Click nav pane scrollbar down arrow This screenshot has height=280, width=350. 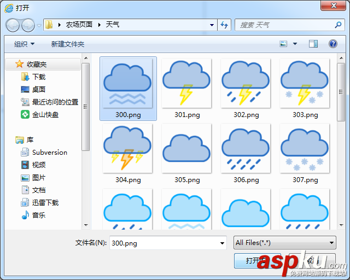(86, 225)
